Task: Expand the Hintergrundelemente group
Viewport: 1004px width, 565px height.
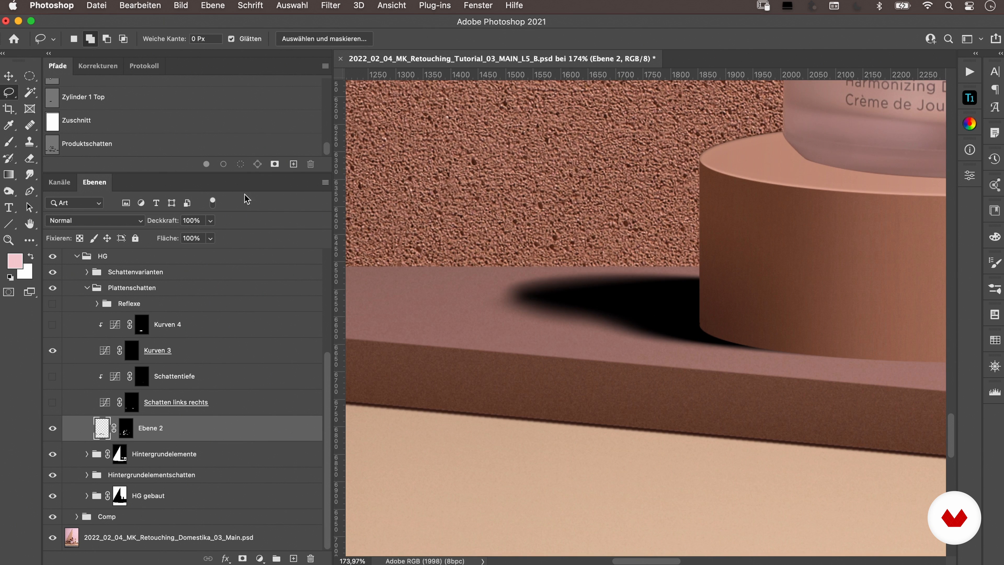Action: (x=87, y=454)
